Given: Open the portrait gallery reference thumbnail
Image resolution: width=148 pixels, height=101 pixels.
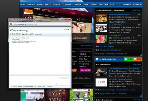Looking at the screenshot, I should click(57, 95).
